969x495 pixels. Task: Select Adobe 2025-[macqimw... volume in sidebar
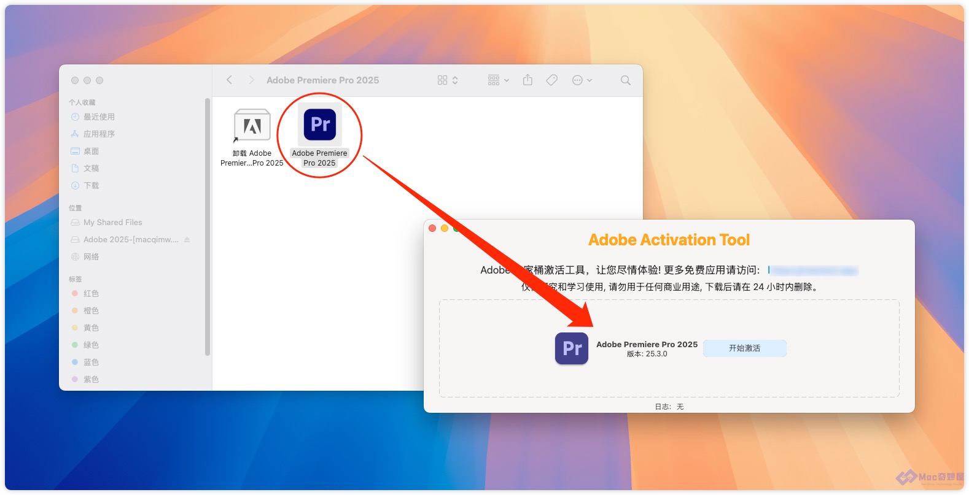(131, 239)
